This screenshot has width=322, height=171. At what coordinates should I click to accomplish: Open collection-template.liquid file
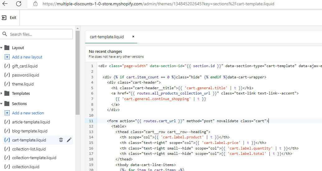tap(34, 158)
